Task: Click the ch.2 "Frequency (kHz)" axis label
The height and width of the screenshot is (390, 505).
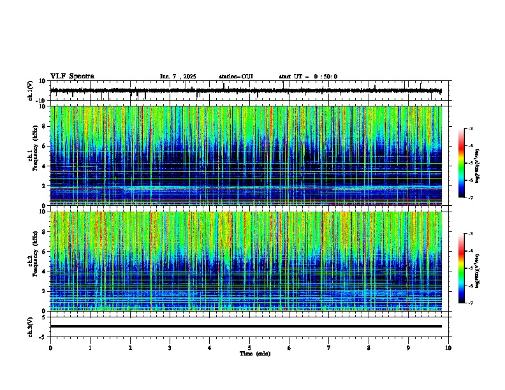Action: coord(35,254)
